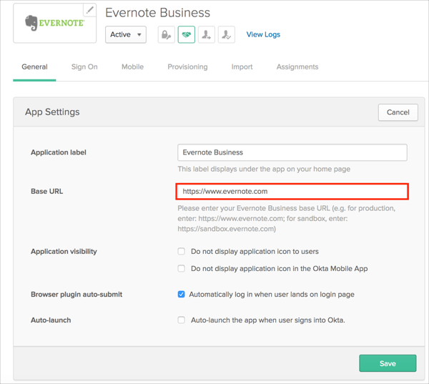Open the Active status dropdown

coord(126,34)
